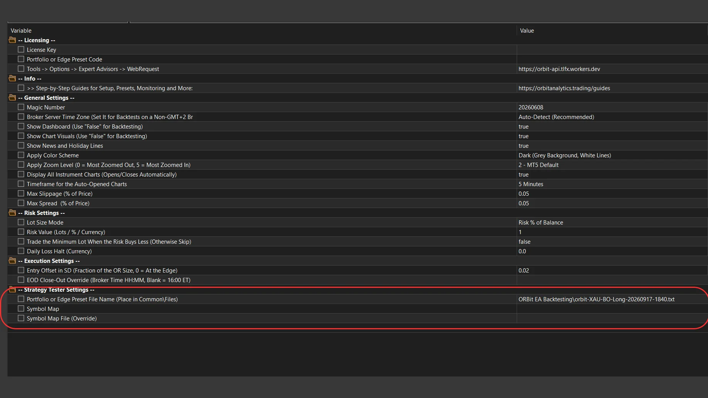Enable the Show Dashboard checkbox
Viewport: 708px width, 398px height.
(x=21, y=126)
